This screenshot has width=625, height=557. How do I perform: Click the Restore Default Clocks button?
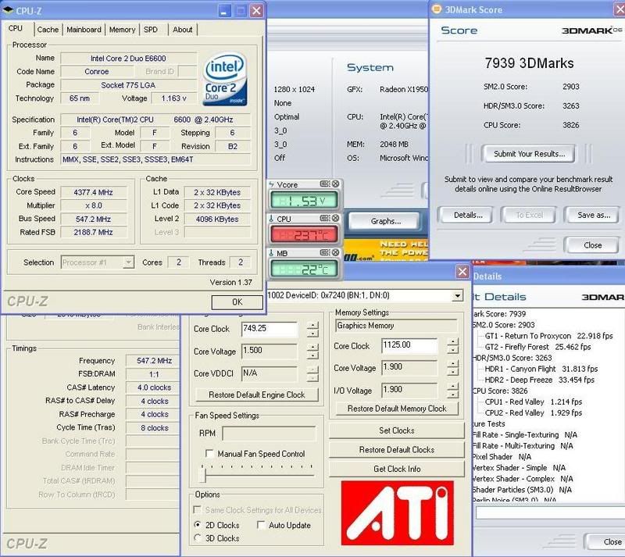click(x=397, y=450)
